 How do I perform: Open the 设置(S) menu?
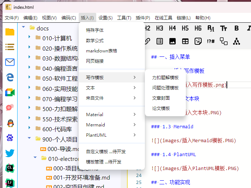(x=105, y=18)
